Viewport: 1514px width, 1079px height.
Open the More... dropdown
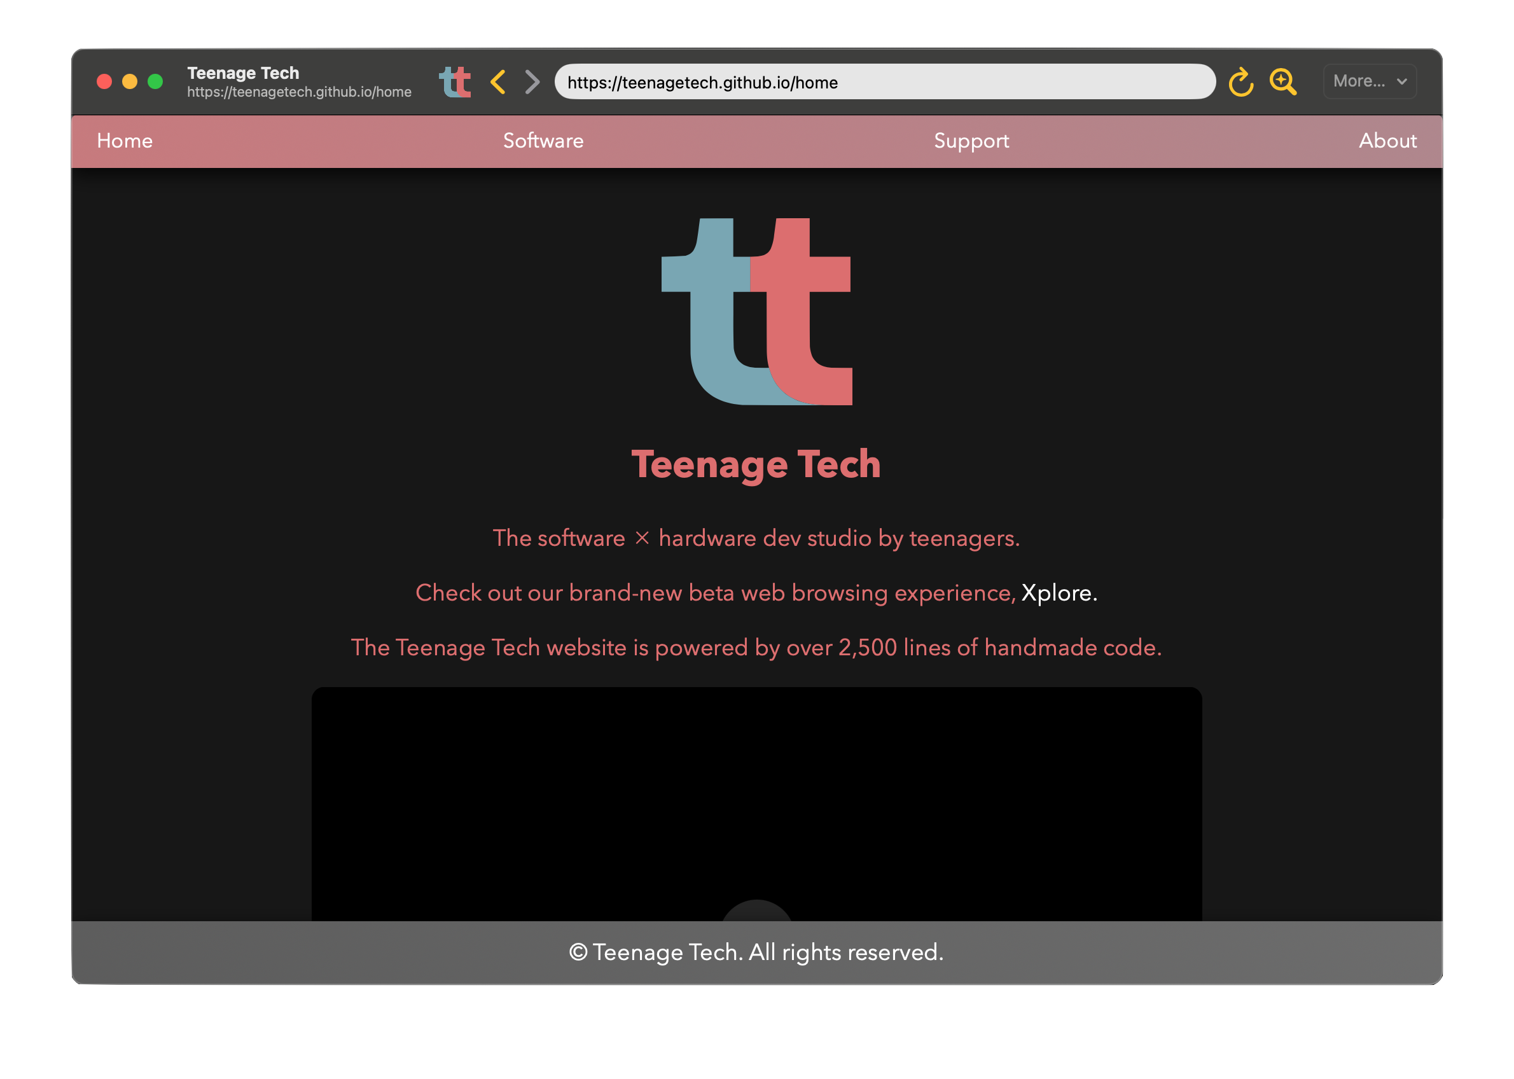click(1370, 81)
